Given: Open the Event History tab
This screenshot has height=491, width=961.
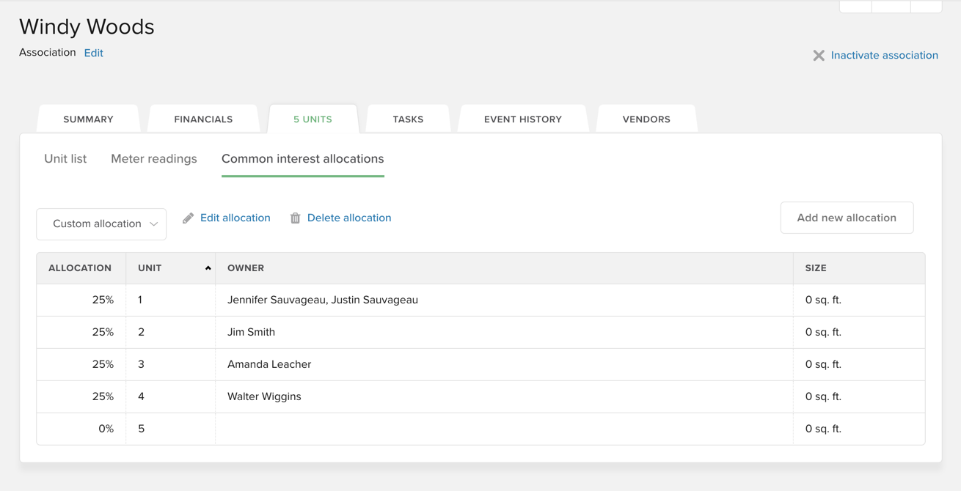Looking at the screenshot, I should click(522, 119).
